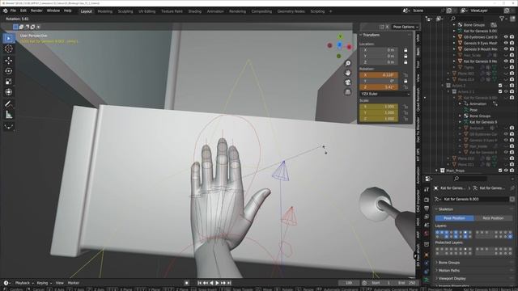Click the Scale Y value field
This screenshot has width=518, height=291.
click(379, 113)
